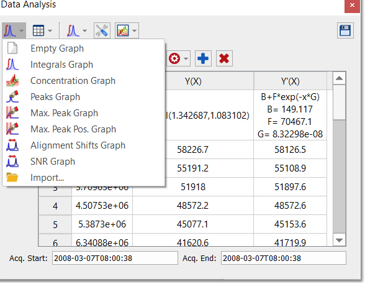The height and width of the screenshot is (284, 365).
Task: Choose Empty Graph from the menu
Action: click(x=84, y=48)
